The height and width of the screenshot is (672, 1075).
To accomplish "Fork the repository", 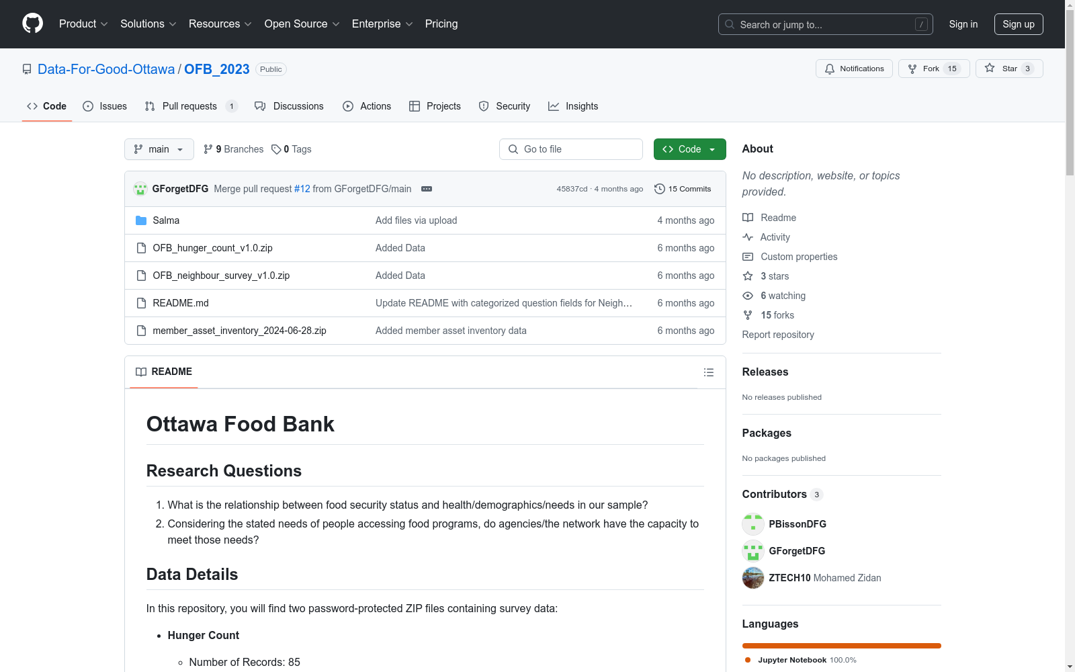I will tap(934, 69).
